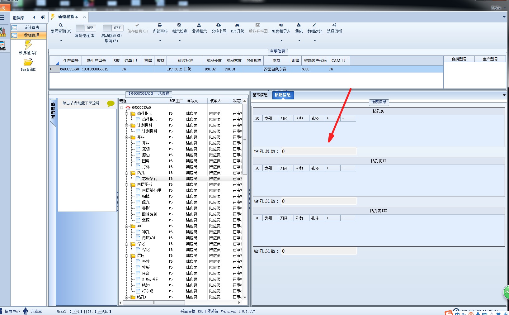Image resolution: width=509 pixels, height=315 pixels.
Task: Select the 芯板钻孔 process node
Action: [x=149, y=179]
